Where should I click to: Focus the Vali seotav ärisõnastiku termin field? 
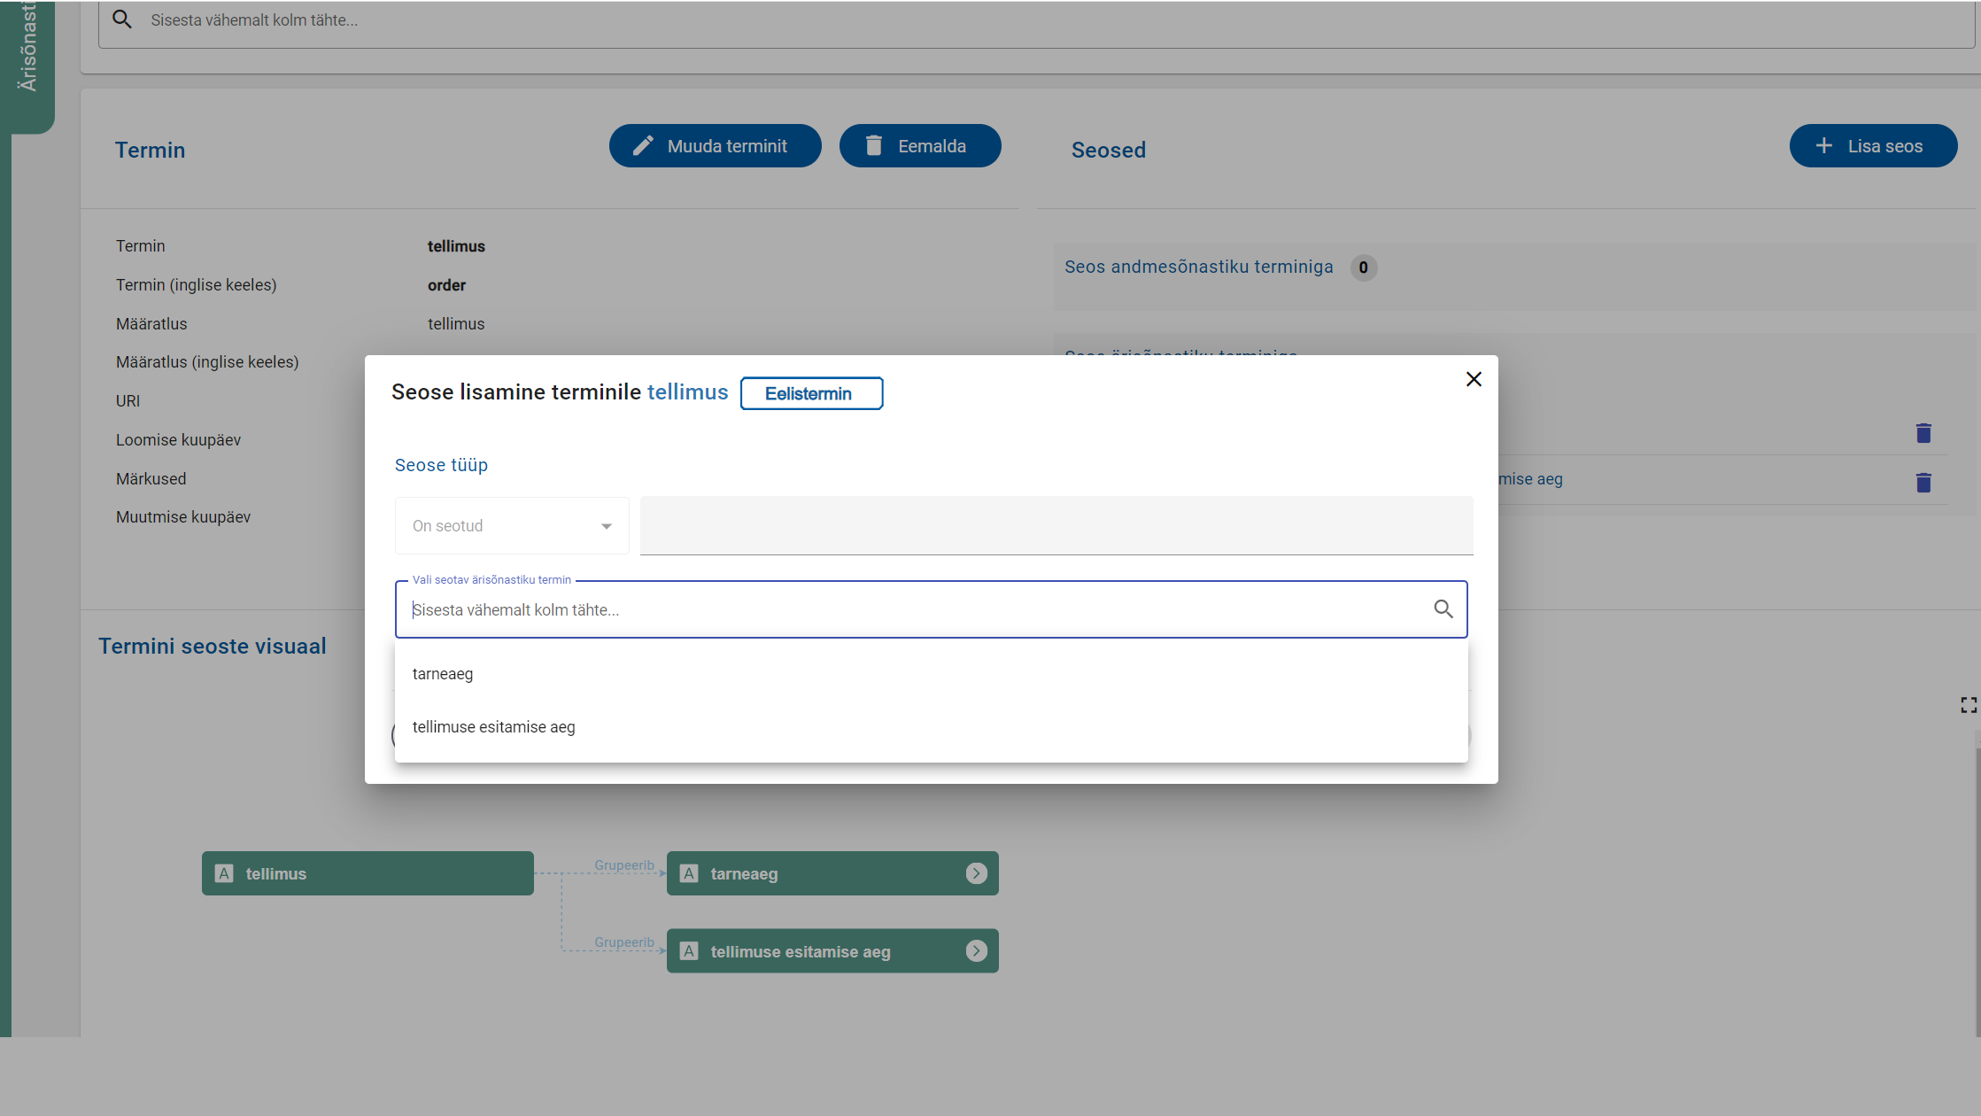(x=912, y=609)
